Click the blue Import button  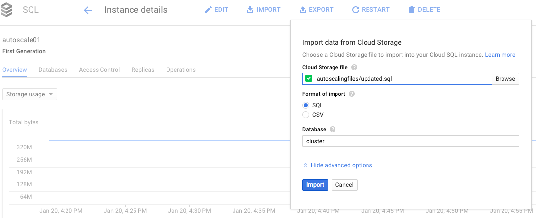tap(315, 185)
